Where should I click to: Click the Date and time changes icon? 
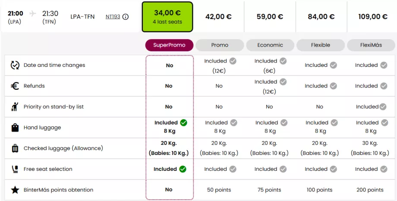tap(15, 65)
